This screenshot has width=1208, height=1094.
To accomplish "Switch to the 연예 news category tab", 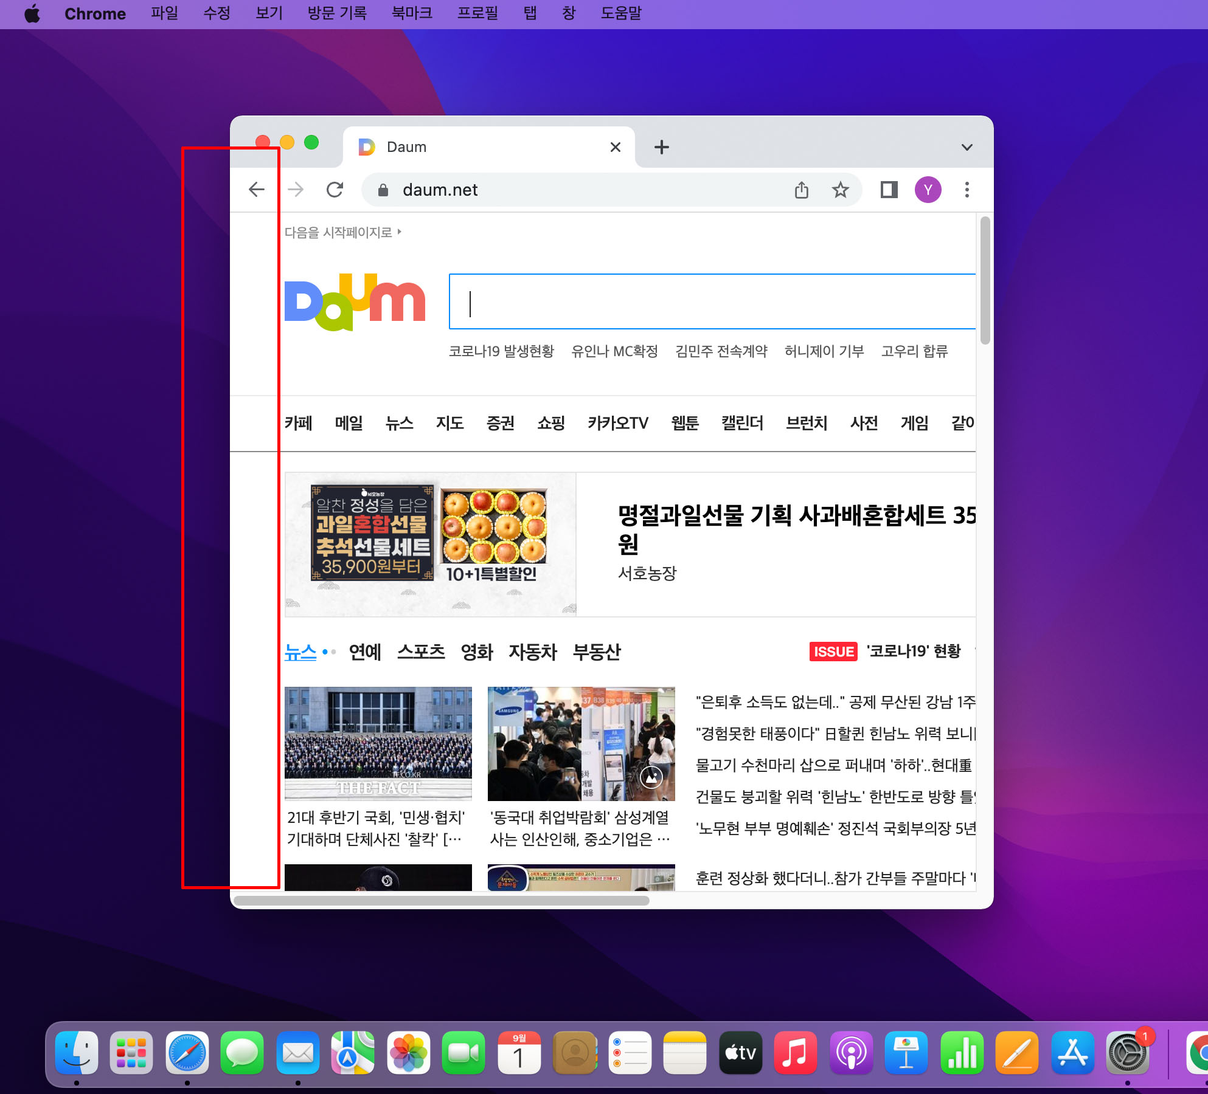I will tap(364, 652).
